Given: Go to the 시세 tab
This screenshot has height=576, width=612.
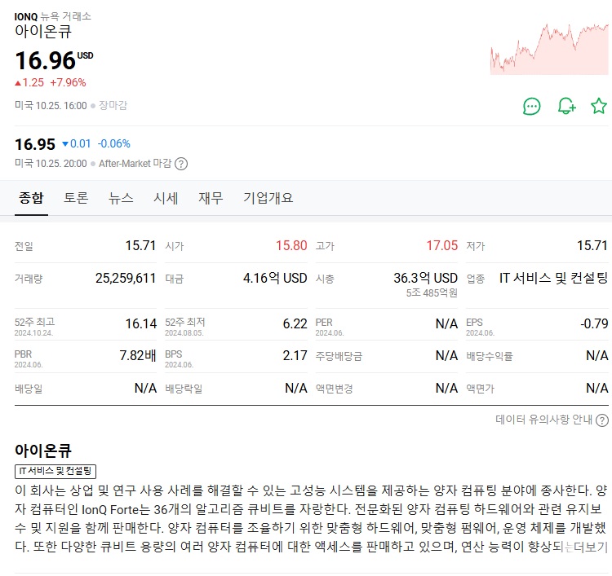Looking at the screenshot, I should coord(166,198).
